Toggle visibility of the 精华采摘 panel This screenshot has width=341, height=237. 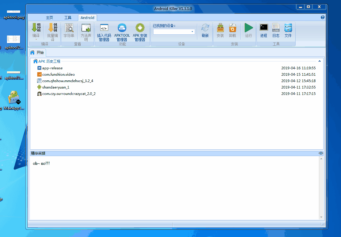321,153
